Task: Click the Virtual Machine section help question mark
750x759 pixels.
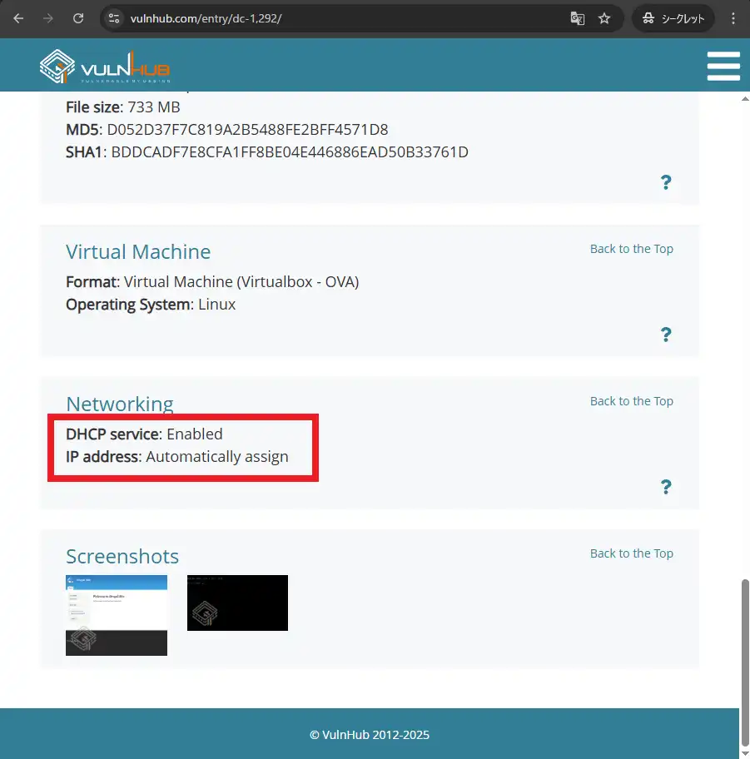Action: click(666, 335)
